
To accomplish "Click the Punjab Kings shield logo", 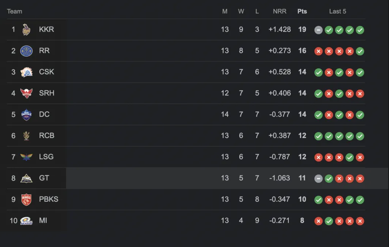I will point(26,199).
